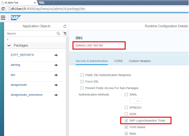The width and height of the screenshot is (189, 136).
Task: Uncheck Form based authentication
Action: [126, 127]
